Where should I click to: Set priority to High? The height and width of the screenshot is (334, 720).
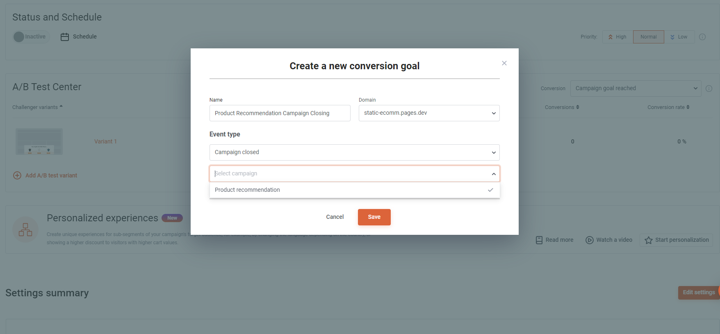[x=617, y=37]
